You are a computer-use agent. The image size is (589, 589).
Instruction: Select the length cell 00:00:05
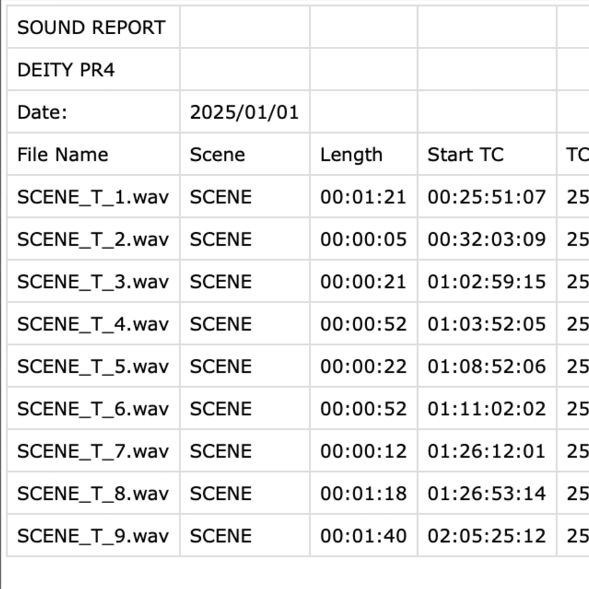pos(363,240)
